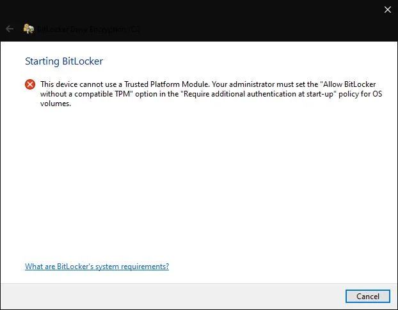Close the BitLocker dialog window
The image size is (398, 310).
tap(388, 10)
